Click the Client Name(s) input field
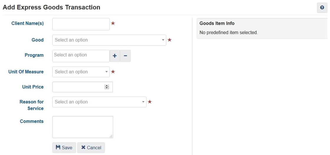This screenshot has width=330, height=155. pos(81,24)
